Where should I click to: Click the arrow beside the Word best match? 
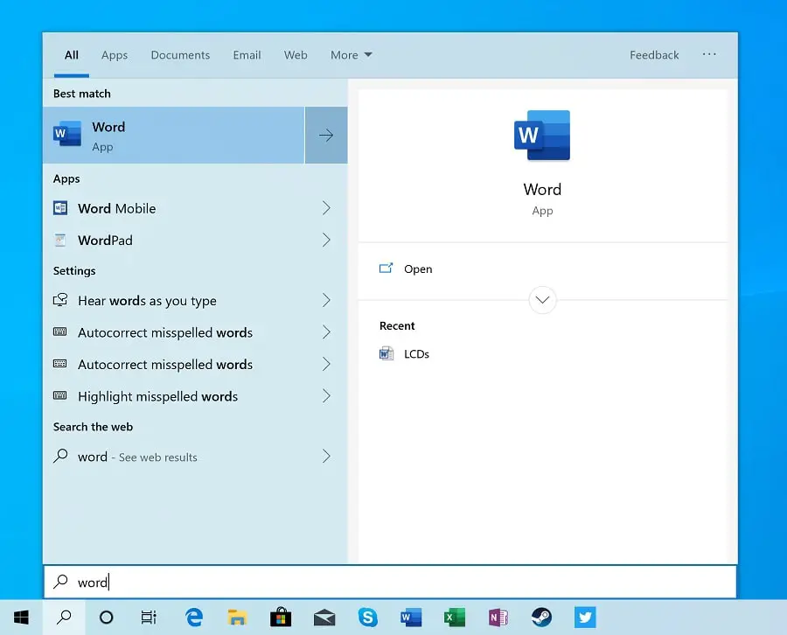326,135
